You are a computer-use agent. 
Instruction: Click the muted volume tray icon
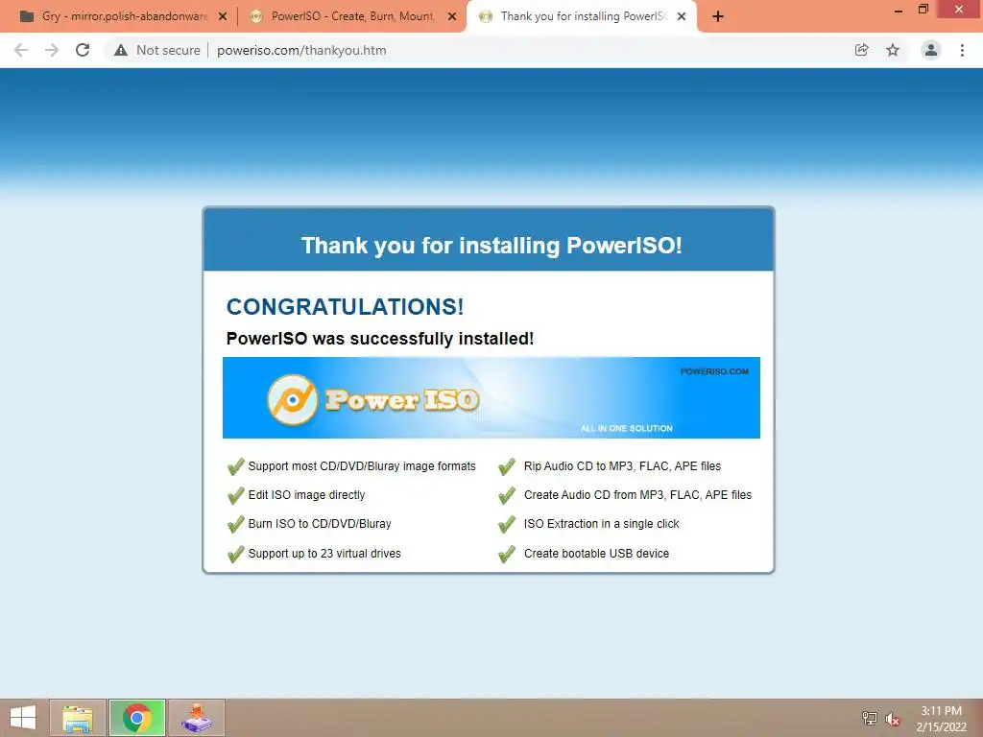[x=892, y=719]
